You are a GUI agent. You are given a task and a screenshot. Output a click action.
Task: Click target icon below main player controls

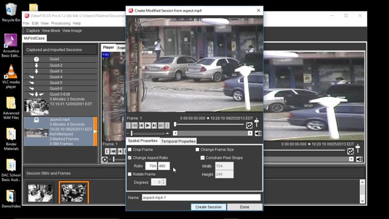tap(105, 159)
